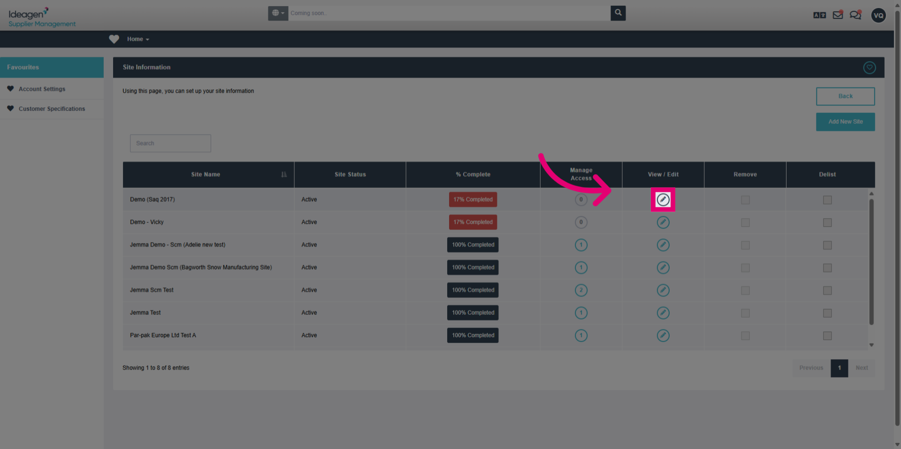Open the mail messages icon
Screen dimensions: 901x449
[x=838, y=15]
